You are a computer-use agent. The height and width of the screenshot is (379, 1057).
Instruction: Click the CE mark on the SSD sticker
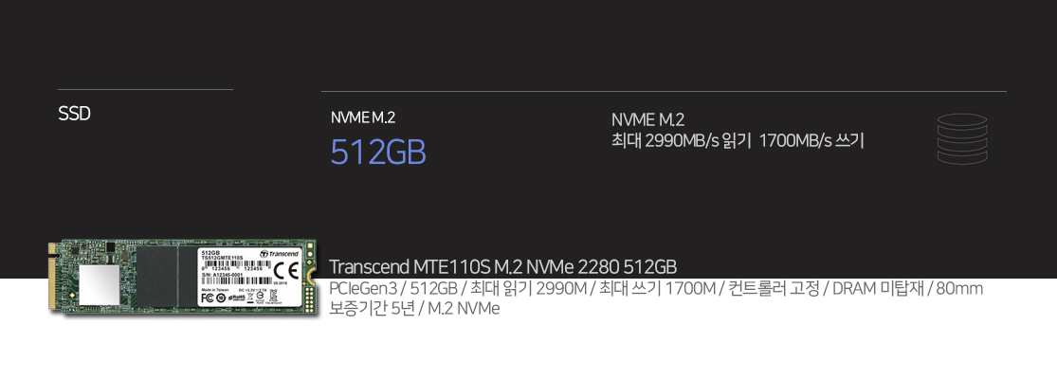pyautogui.click(x=285, y=268)
